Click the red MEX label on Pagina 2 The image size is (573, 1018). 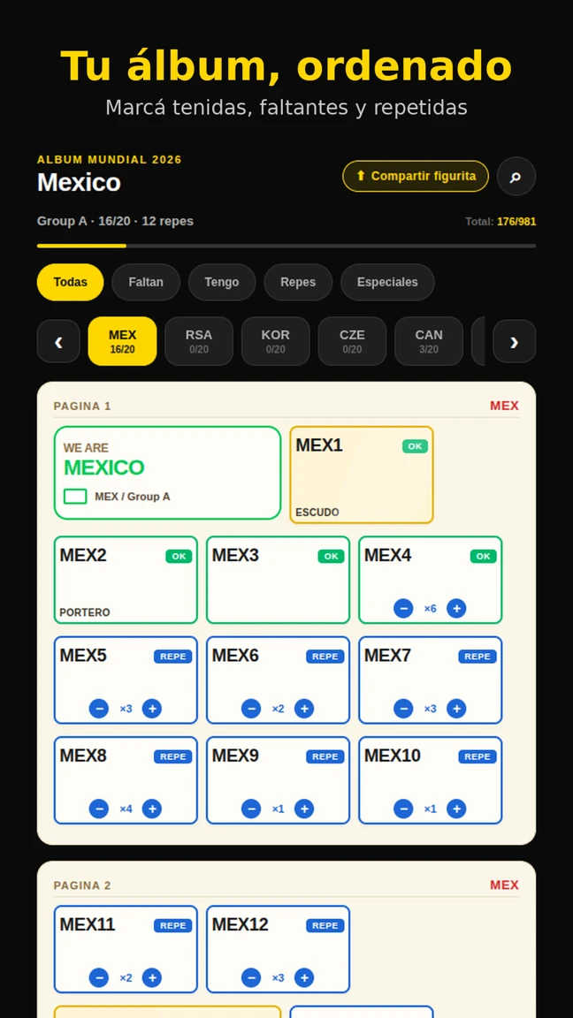504,885
